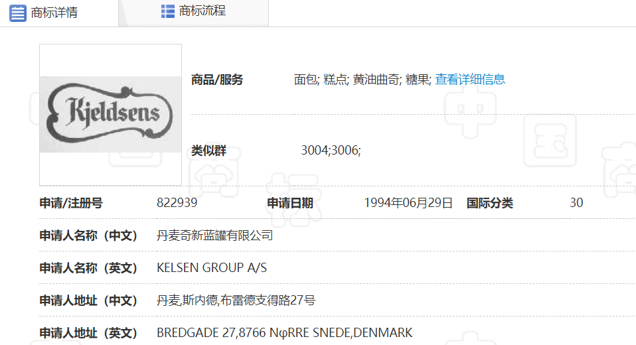Click applicant name KELSEN GROUP A/S
The image size is (636, 345).
(212, 268)
